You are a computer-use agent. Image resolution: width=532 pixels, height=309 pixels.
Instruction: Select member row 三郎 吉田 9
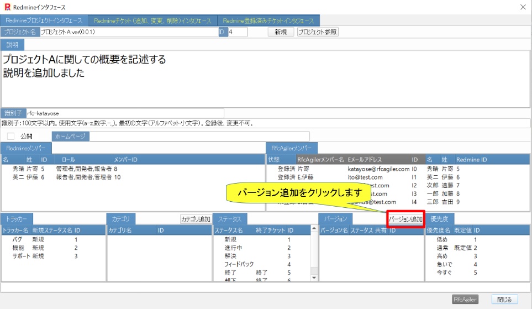tap(398, 202)
